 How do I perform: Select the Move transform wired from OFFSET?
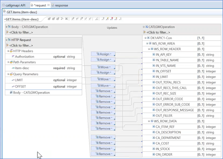coord(103,86)
